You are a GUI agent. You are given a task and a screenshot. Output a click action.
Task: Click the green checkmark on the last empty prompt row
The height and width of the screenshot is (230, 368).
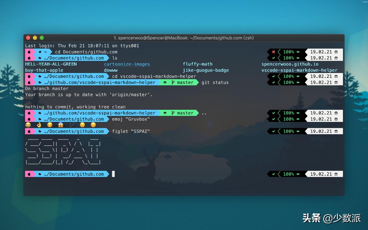tap(273, 174)
